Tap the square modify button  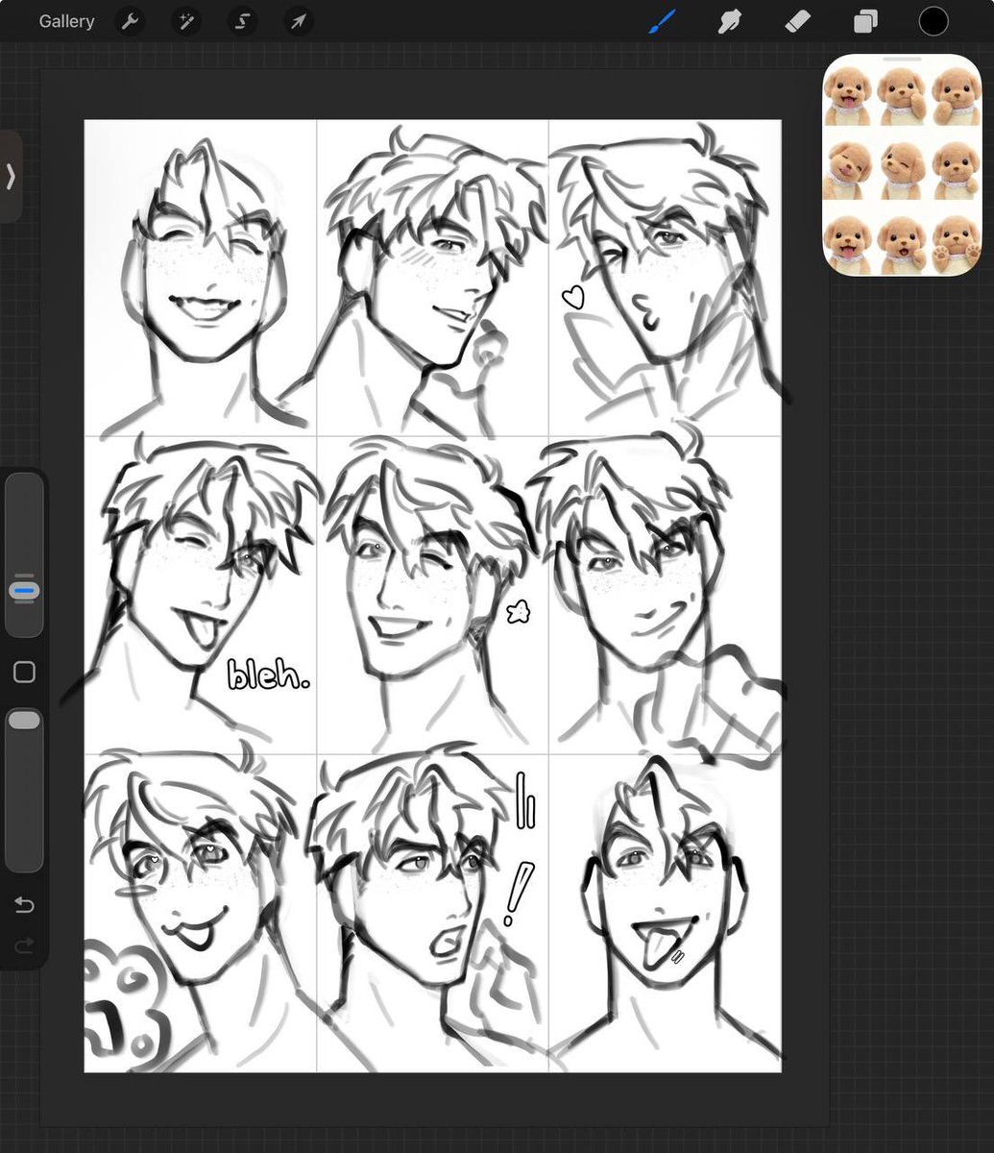(x=24, y=672)
